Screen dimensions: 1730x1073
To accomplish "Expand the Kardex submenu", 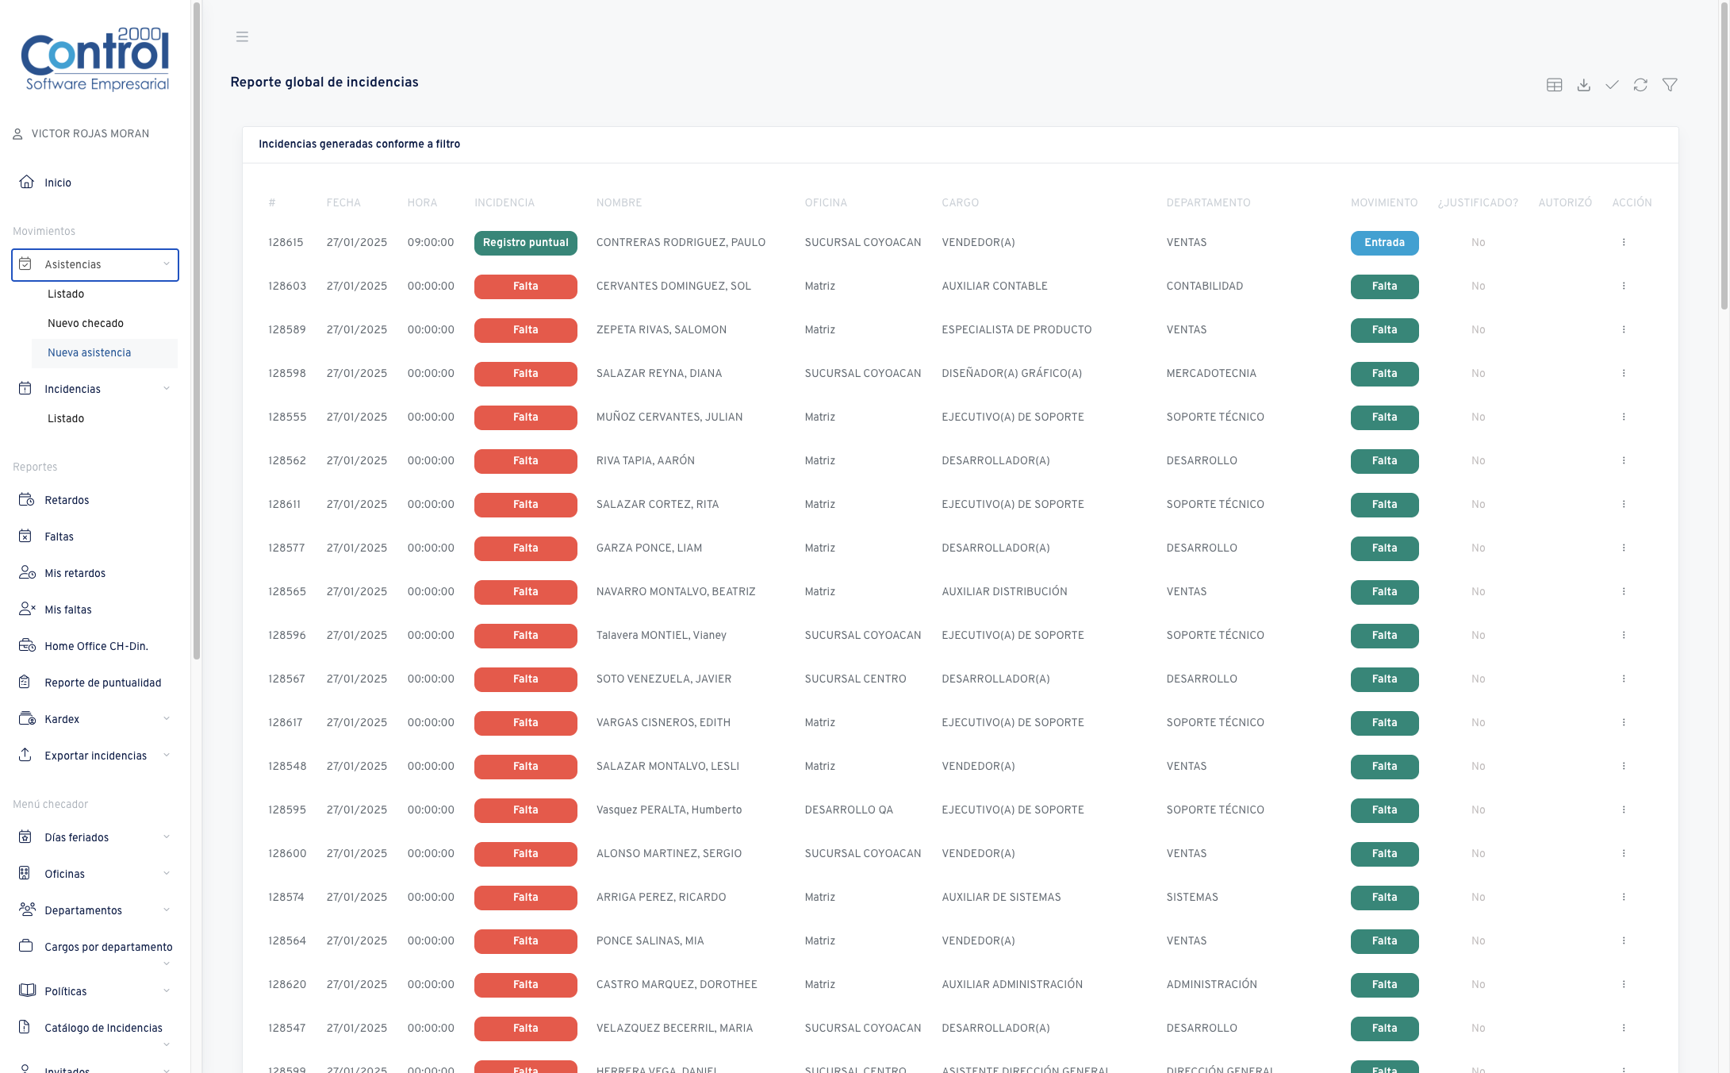I will [167, 719].
